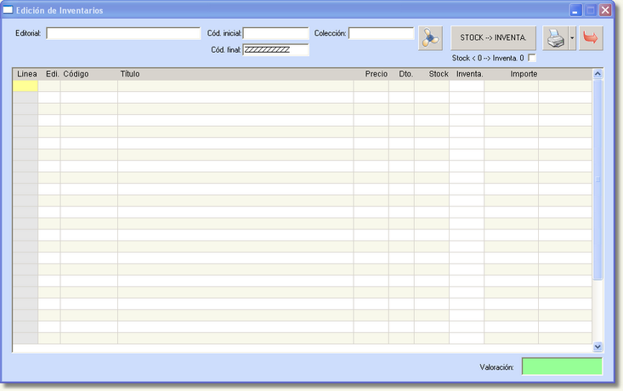Click the Código column header

89,74
